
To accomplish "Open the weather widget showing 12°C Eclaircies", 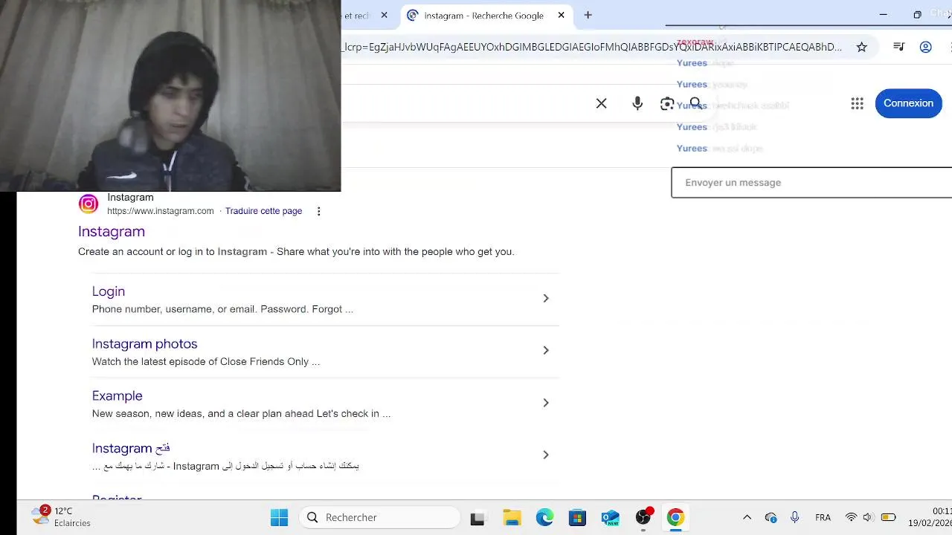I will pyautogui.click(x=62, y=517).
